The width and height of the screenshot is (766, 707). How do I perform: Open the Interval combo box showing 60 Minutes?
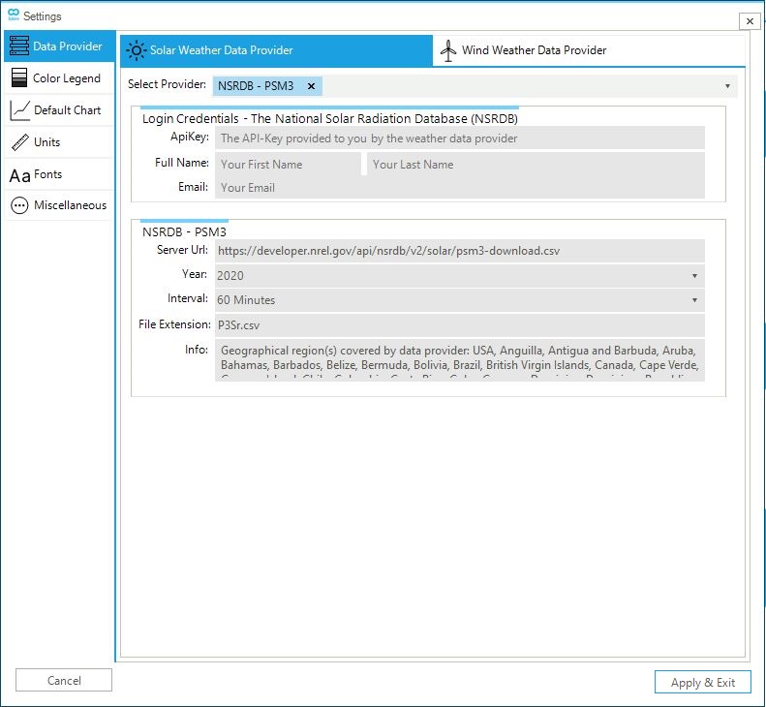[x=460, y=300]
